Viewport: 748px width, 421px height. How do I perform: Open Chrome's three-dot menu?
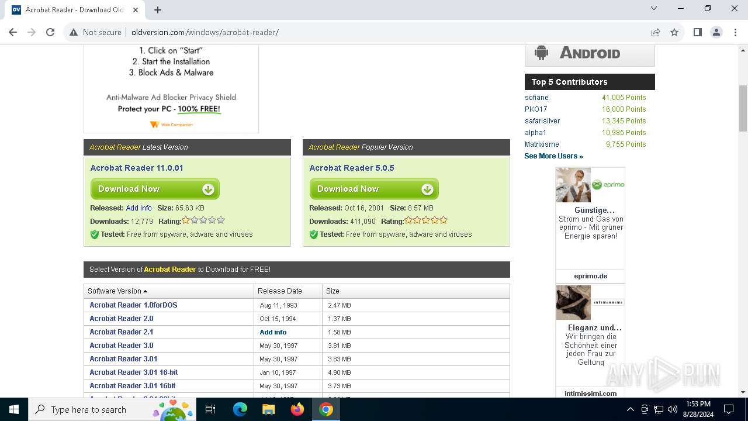(x=735, y=32)
